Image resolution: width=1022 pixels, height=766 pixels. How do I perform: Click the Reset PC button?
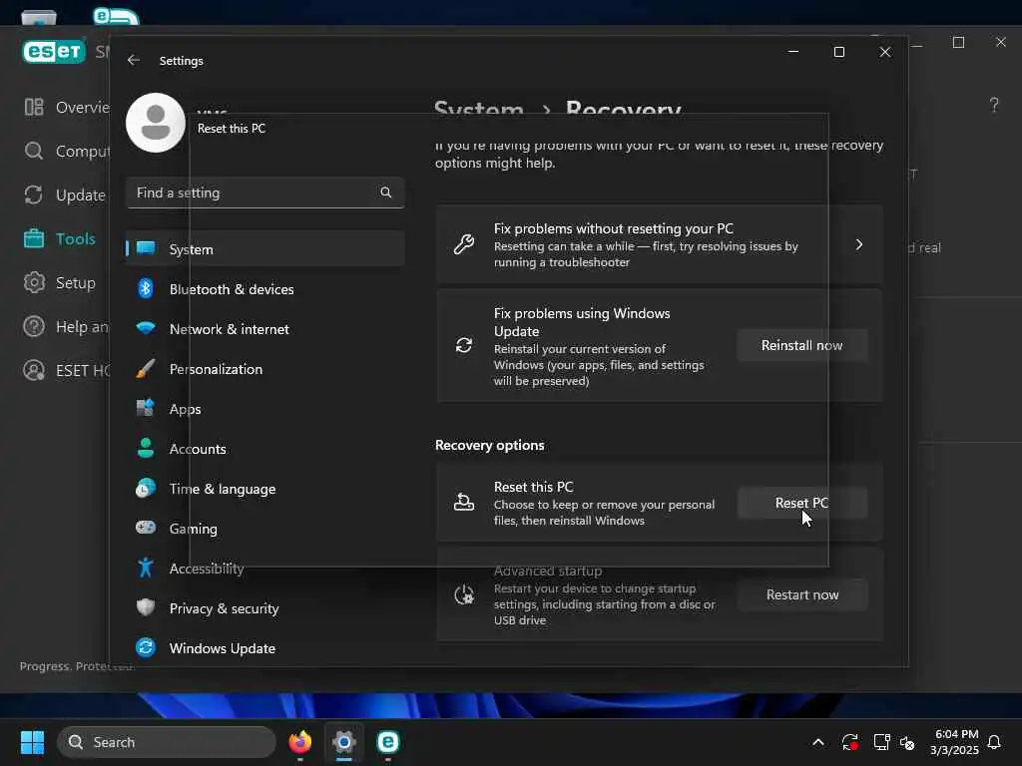pyautogui.click(x=802, y=503)
